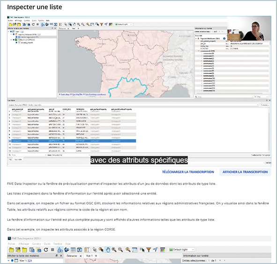The width and height of the screenshot is (277, 264).
Task: Click Add Dataset icon in lower screenshot toolbar
Action: coord(18,250)
